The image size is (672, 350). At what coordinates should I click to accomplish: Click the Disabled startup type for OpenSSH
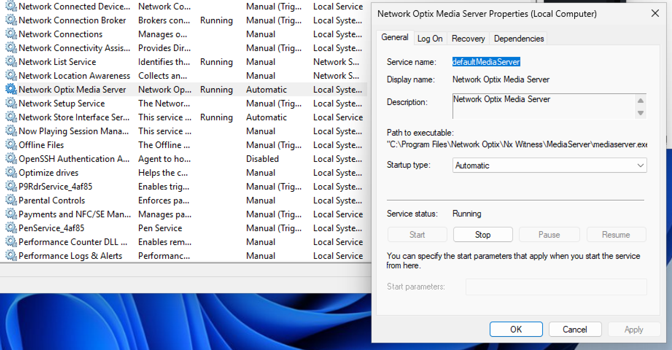262,159
